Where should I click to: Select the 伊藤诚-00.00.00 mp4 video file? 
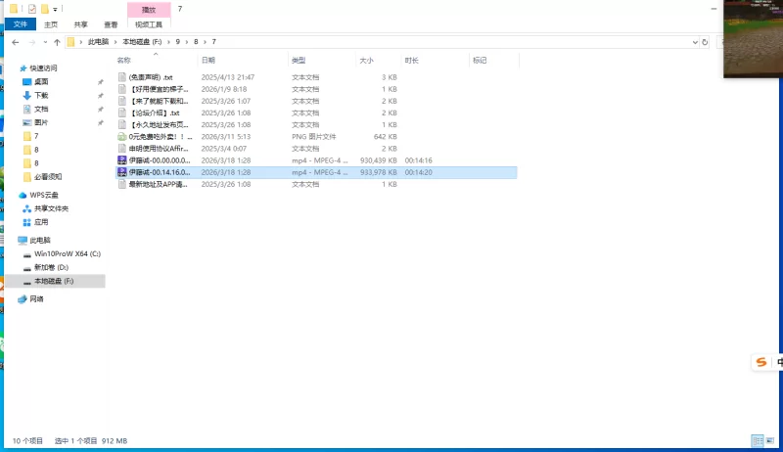pos(157,159)
